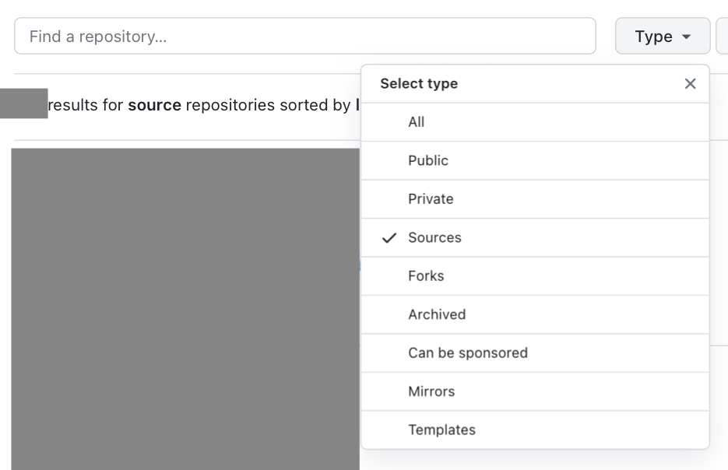
Task: Filter repositories by Templates
Action: (441, 430)
